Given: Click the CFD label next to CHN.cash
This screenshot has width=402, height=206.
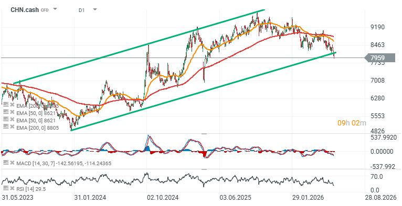Looking at the screenshot, I should click(x=45, y=10).
